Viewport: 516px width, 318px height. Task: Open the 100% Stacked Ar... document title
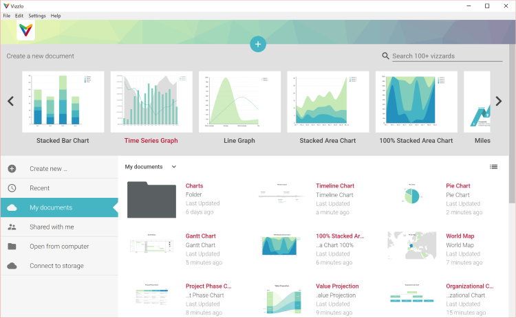click(x=340, y=236)
